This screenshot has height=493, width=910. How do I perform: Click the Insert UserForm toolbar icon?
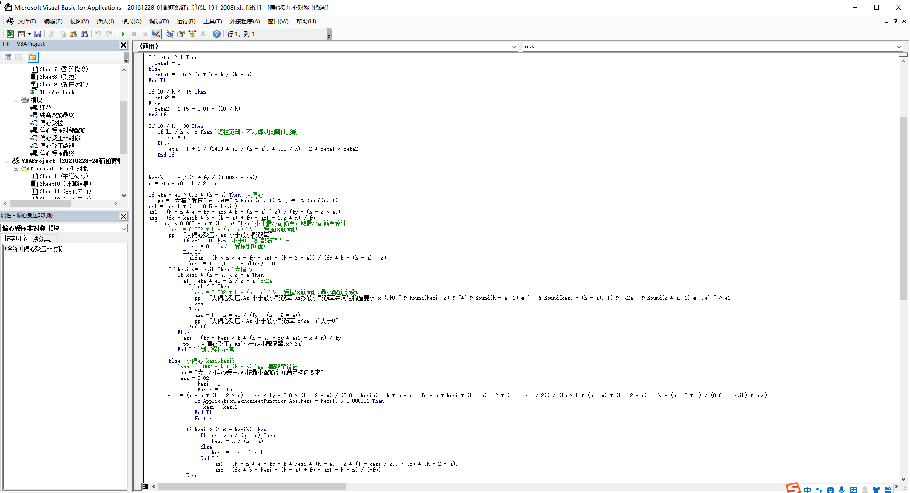coord(21,34)
